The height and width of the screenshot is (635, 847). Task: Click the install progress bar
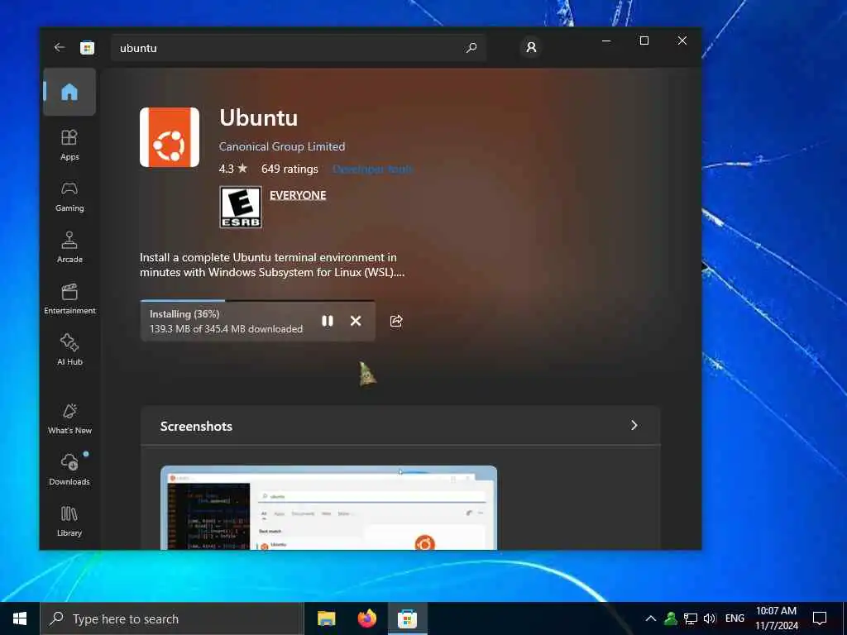pyautogui.click(x=257, y=300)
